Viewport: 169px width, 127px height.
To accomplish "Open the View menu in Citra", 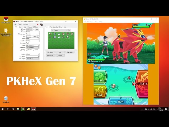I will point(96,22).
